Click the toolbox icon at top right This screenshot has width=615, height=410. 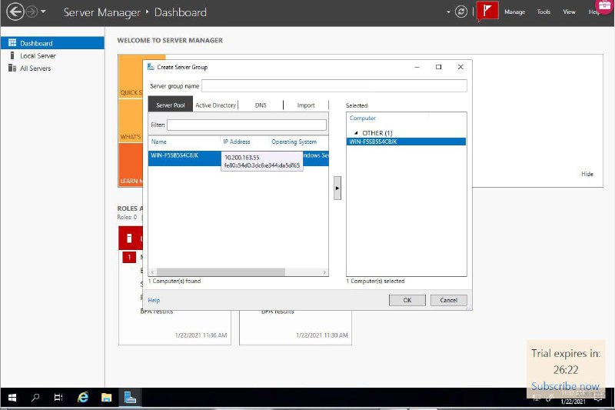click(x=604, y=5)
